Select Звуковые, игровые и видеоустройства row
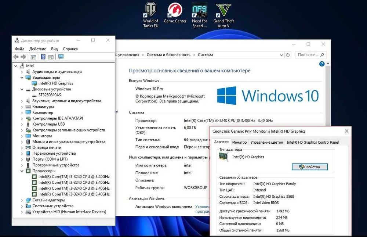Image resolution: width=367 pixels, height=237 pixels. click(x=66, y=101)
